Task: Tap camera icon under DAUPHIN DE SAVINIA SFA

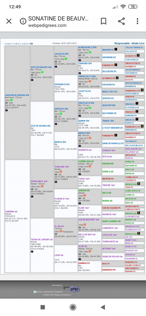Action: pyautogui.click(x=6, y=110)
